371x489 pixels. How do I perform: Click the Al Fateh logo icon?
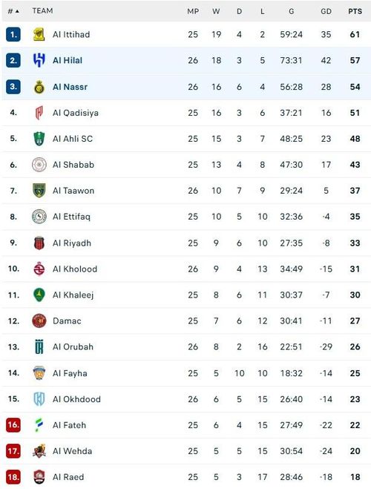(39, 425)
